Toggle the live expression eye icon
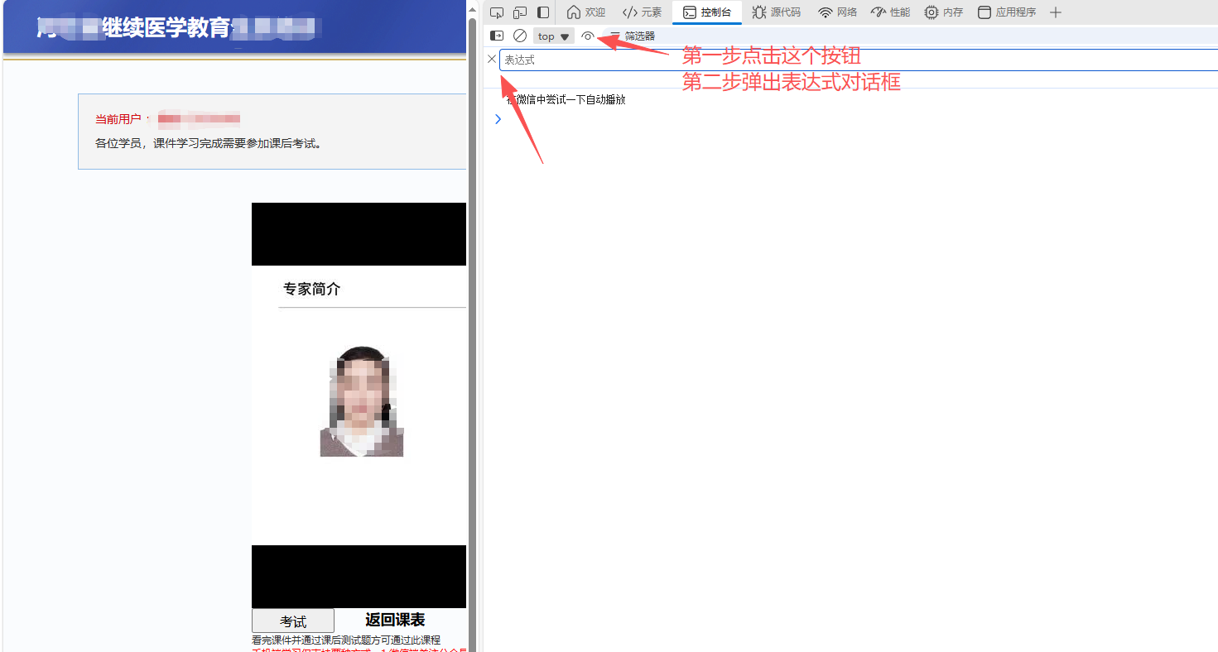 tap(587, 36)
